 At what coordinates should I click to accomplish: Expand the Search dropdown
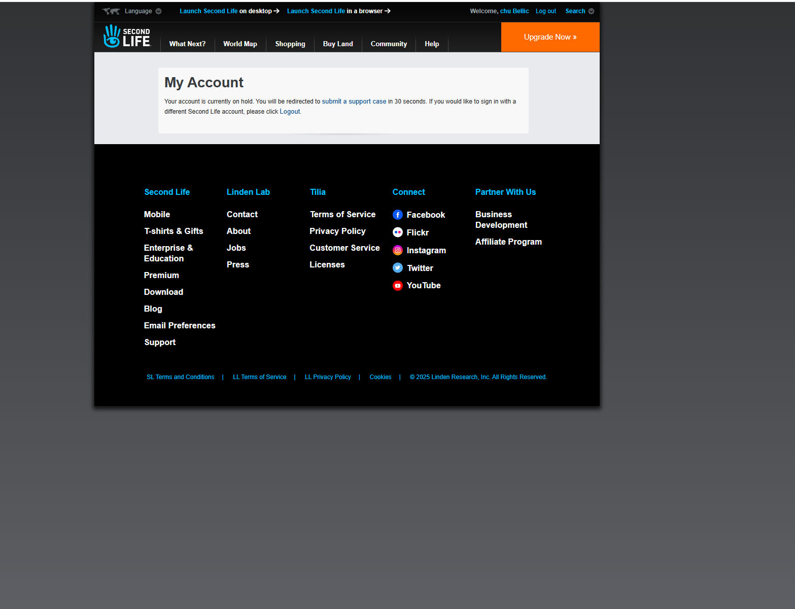580,11
